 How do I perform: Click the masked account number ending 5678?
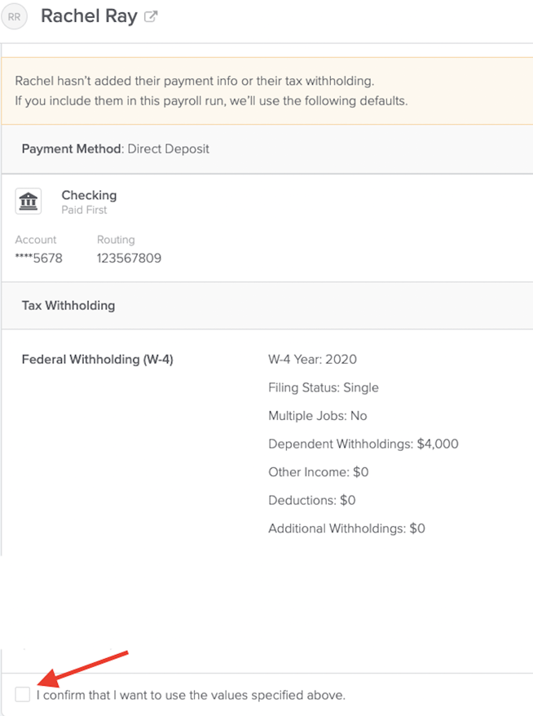(39, 258)
